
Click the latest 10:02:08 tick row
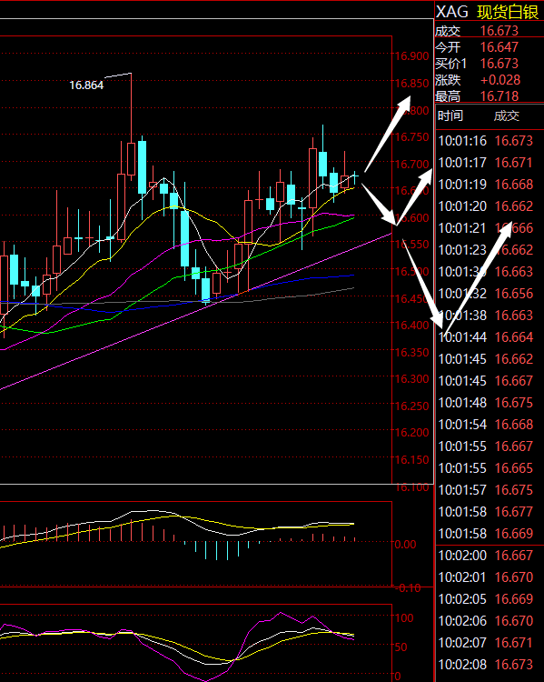click(490, 665)
